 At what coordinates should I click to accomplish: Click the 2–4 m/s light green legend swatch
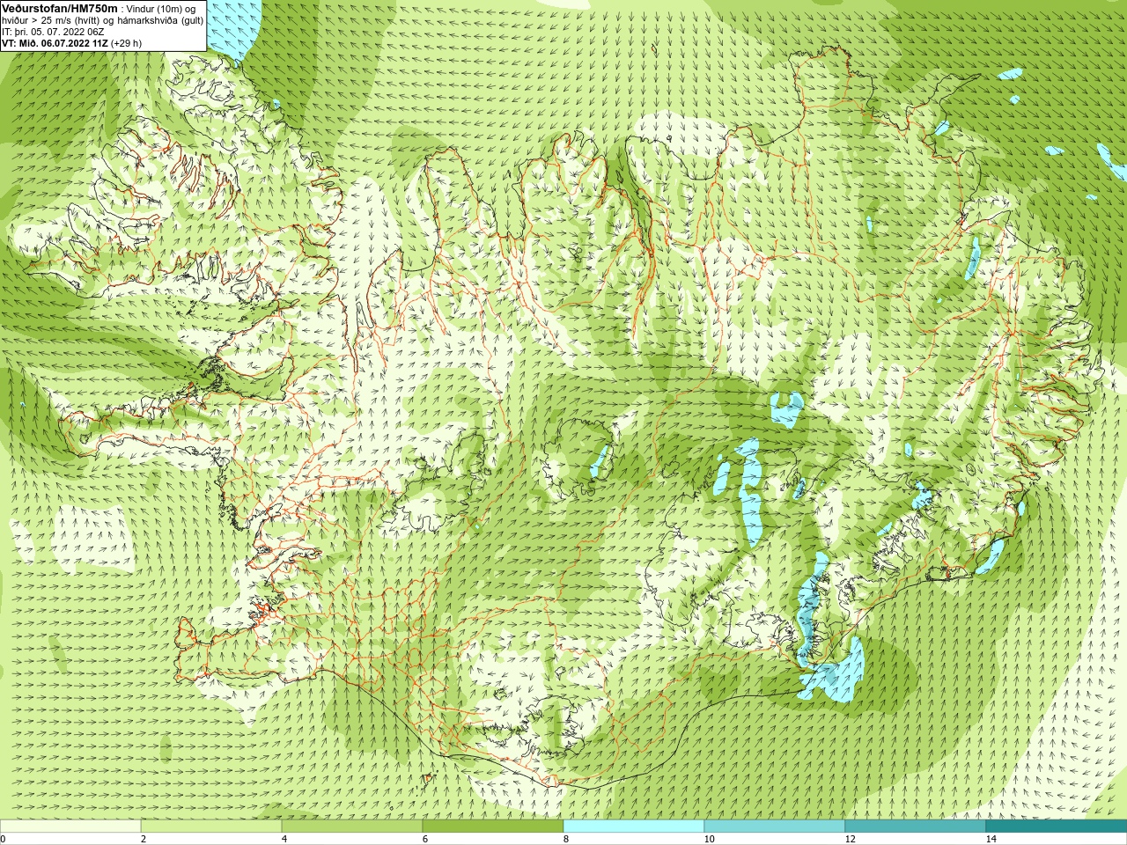(x=211, y=827)
